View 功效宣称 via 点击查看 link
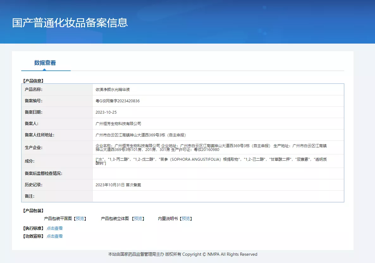Screen dimensions: 375x263 pyautogui.click(x=55, y=236)
